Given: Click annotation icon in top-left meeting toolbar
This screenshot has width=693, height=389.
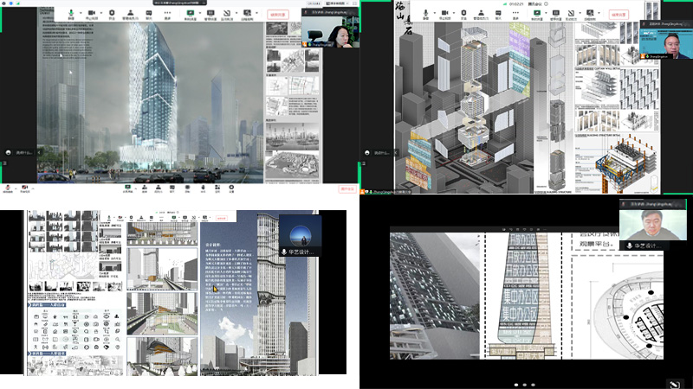Looking at the screenshot, I should [227, 14].
